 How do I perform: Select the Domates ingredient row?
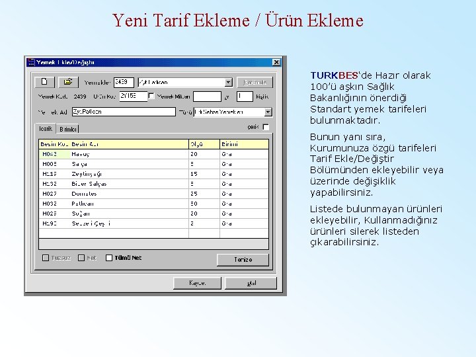click(x=153, y=194)
